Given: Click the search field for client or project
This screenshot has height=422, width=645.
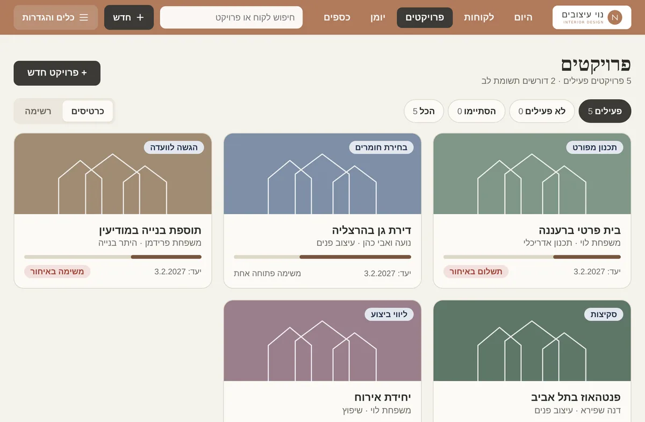Looking at the screenshot, I should 231,17.
